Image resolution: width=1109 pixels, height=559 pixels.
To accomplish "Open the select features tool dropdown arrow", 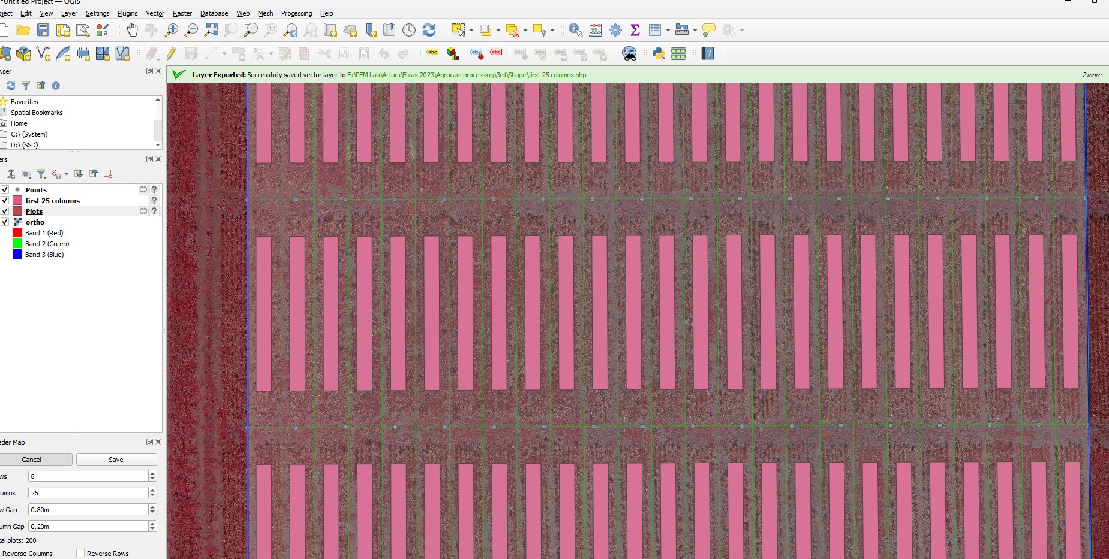I will point(471,30).
